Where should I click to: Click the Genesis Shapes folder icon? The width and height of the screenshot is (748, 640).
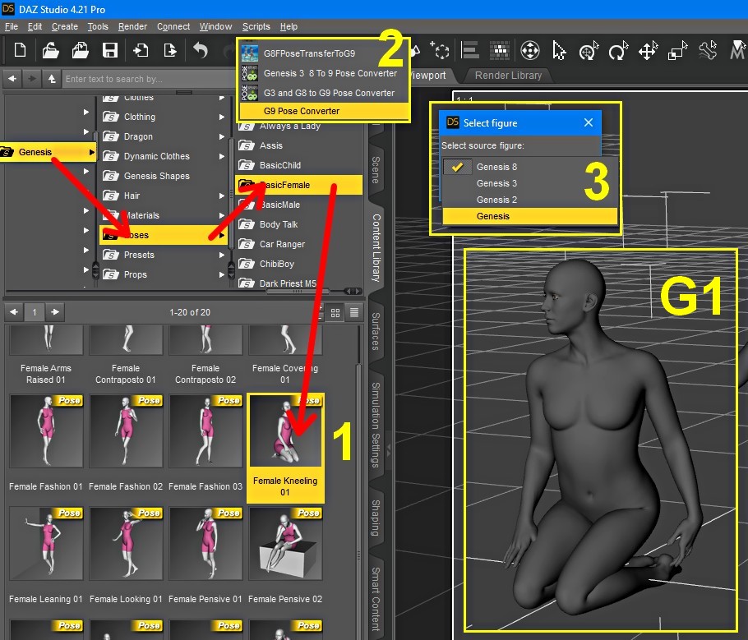pos(111,177)
